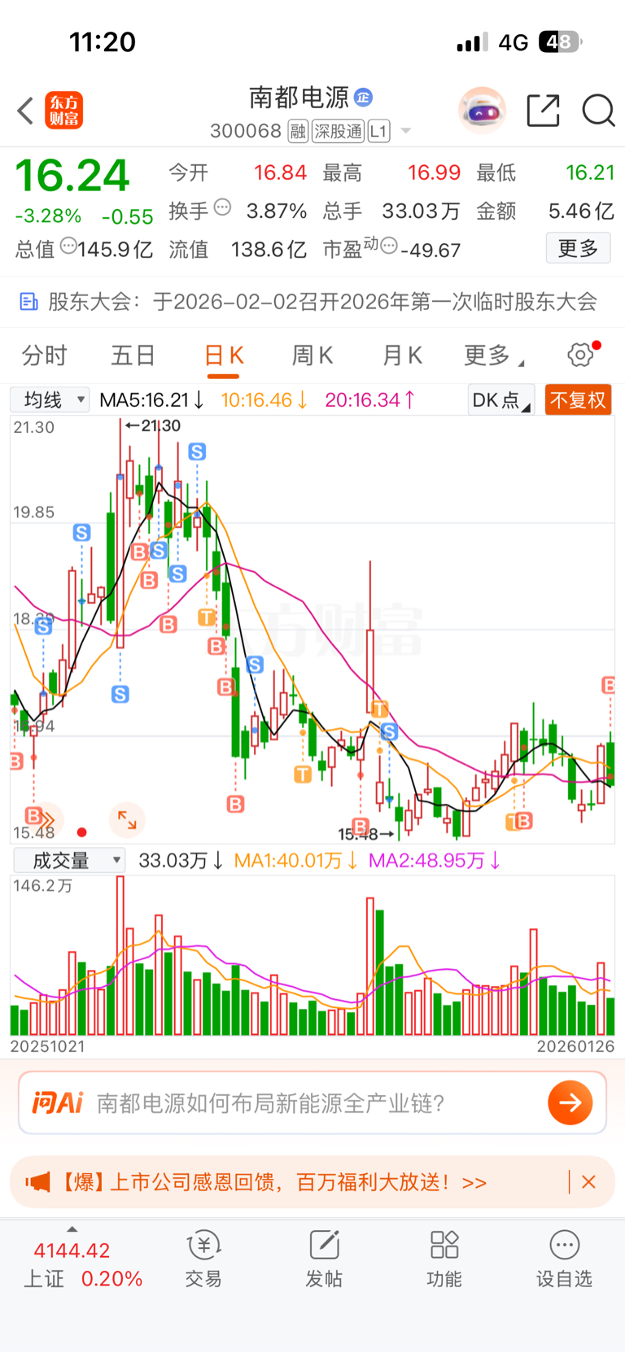The width and height of the screenshot is (625, 1353).
Task: Open 股东大会 meeting announcement
Action: [x=312, y=302]
